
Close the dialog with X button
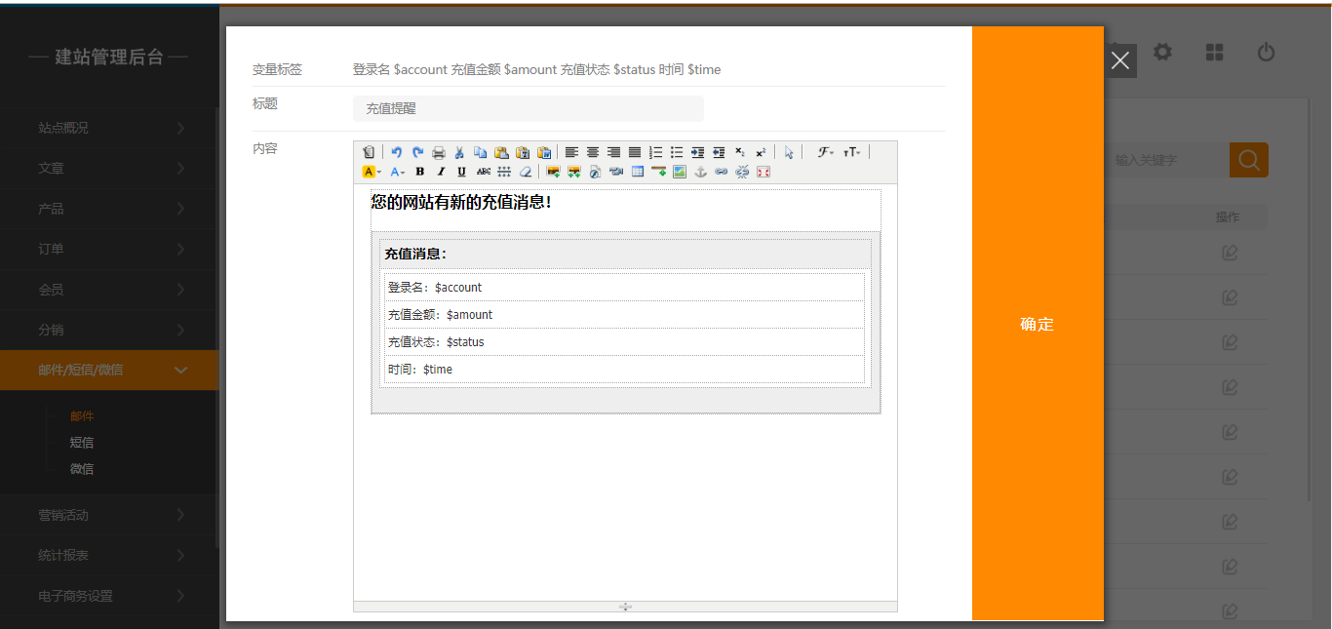click(1120, 61)
